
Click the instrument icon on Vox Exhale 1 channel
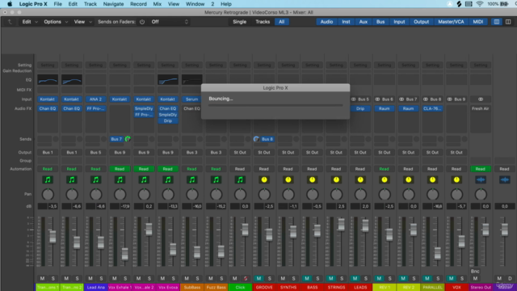pyautogui.click(x=120, y=179)
